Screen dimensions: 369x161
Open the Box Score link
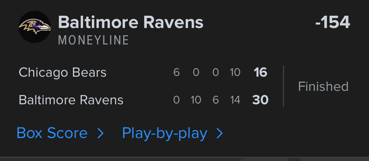tap(52, 133)
